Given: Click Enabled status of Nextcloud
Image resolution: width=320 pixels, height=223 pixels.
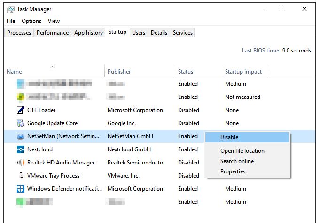Looking at the screenshot, I should pos(188,149).
